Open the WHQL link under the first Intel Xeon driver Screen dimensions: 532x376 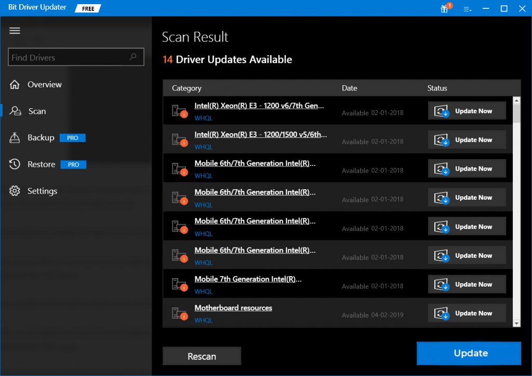tap(203, 118)
